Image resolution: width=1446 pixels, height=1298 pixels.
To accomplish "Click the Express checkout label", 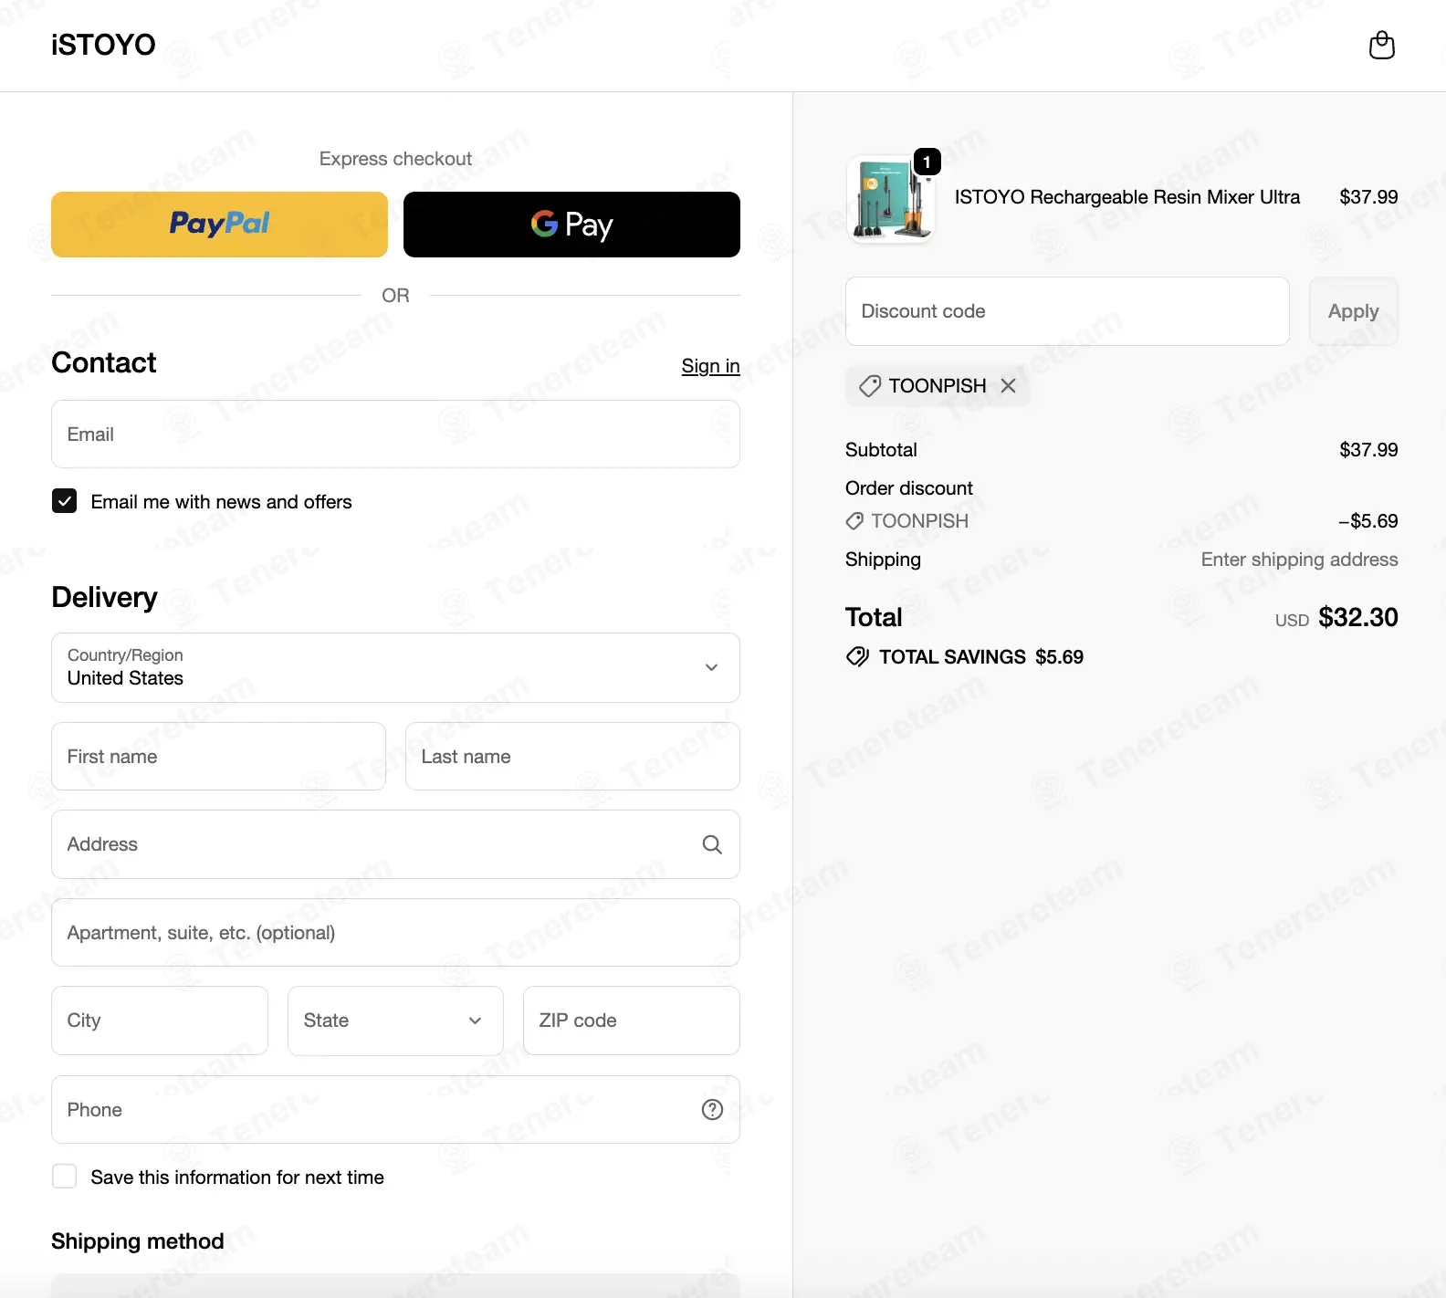I will pos(395,159).
